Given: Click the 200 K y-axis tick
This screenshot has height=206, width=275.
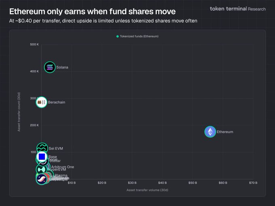Looking at the screenshot, I should (34, 125).
